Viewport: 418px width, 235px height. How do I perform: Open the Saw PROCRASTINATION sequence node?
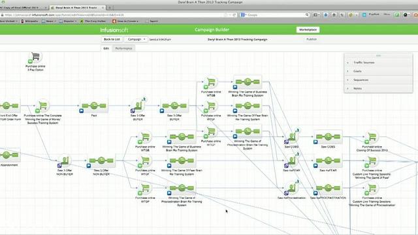(x=328, y=188)
